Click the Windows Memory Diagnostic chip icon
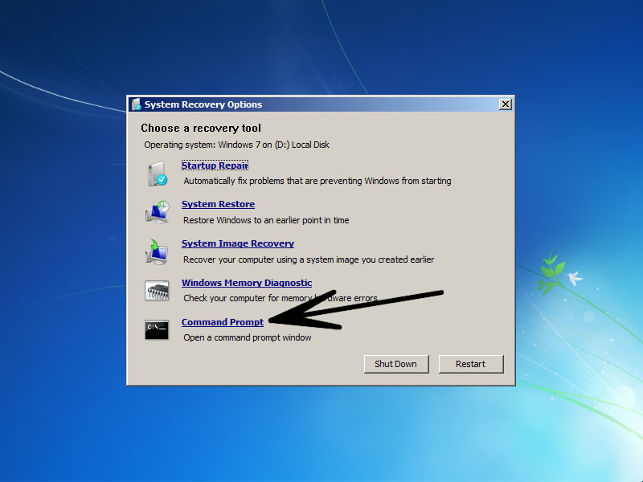This screenshot has height=482, width=643. pos(157,291)
